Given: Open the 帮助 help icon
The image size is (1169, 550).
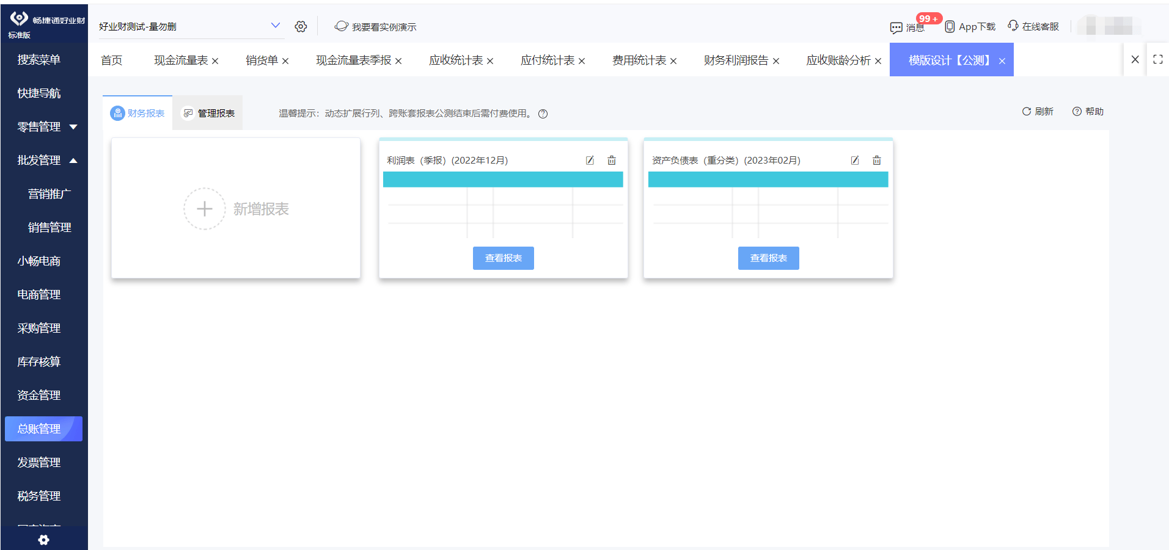Looking at the screenshot, I should coord(1076,111).
